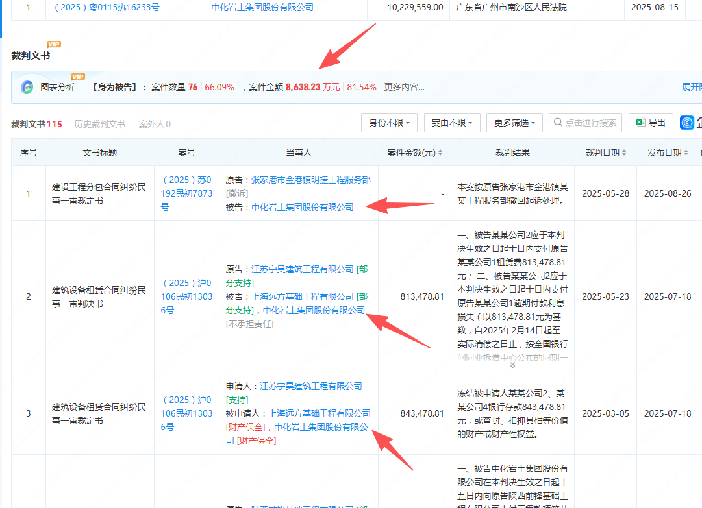Click 展开 to expand chart analysis
Image resolution: width=702 pixels, height=508 pixels.
click(x=692, y=87)
